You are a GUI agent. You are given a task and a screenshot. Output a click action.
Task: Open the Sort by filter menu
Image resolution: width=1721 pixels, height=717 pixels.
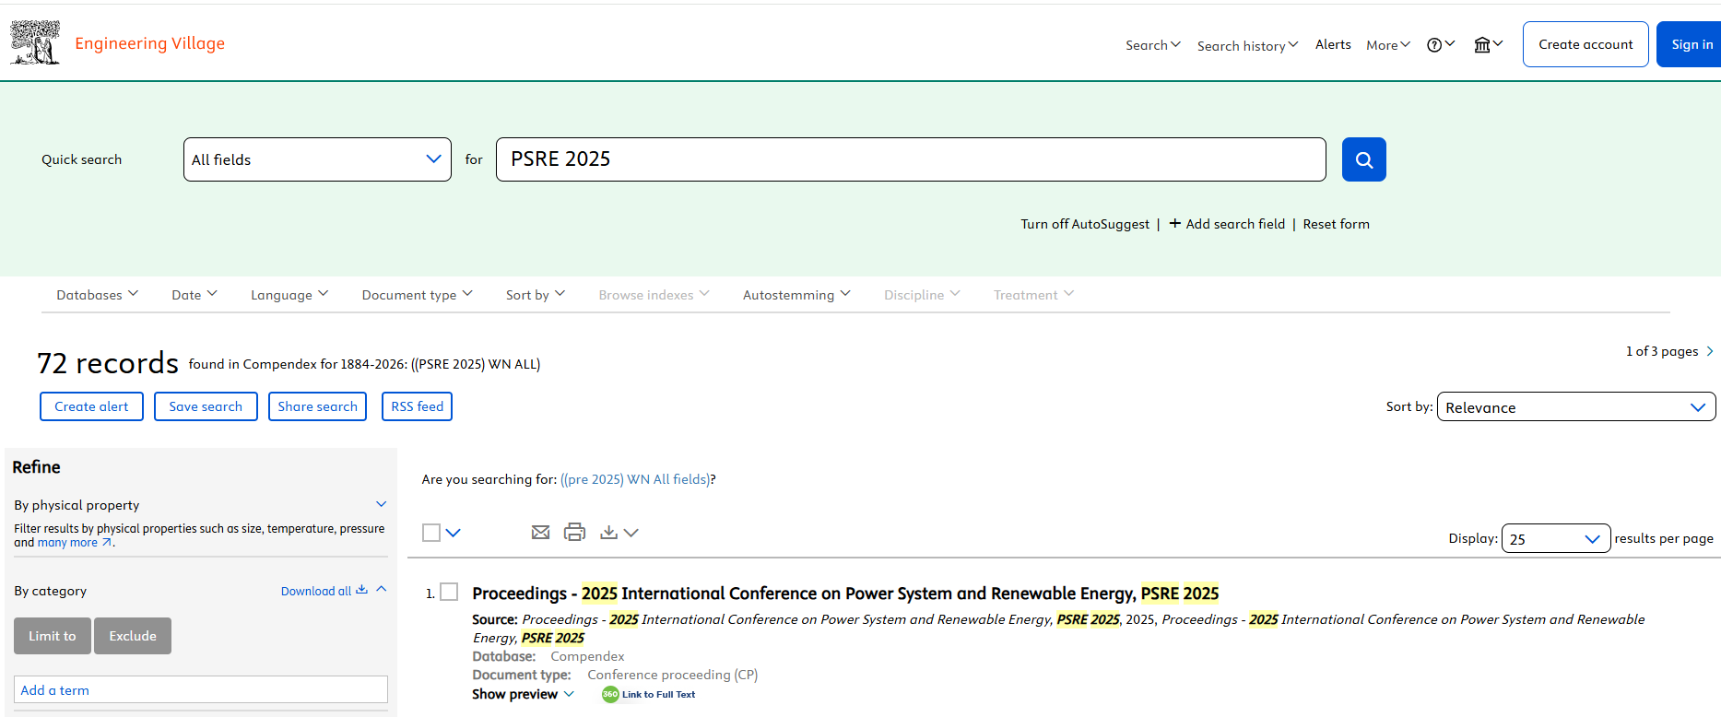536,295
